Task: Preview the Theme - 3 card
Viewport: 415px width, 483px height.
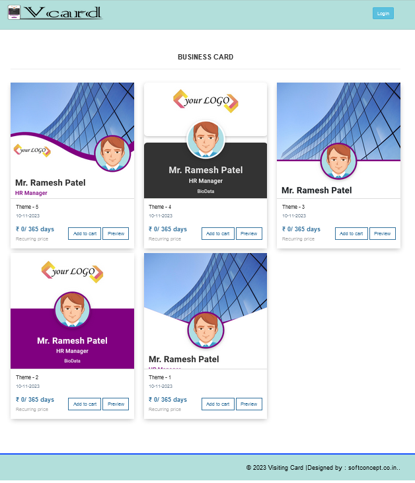Action: click(x=383, y=233)
